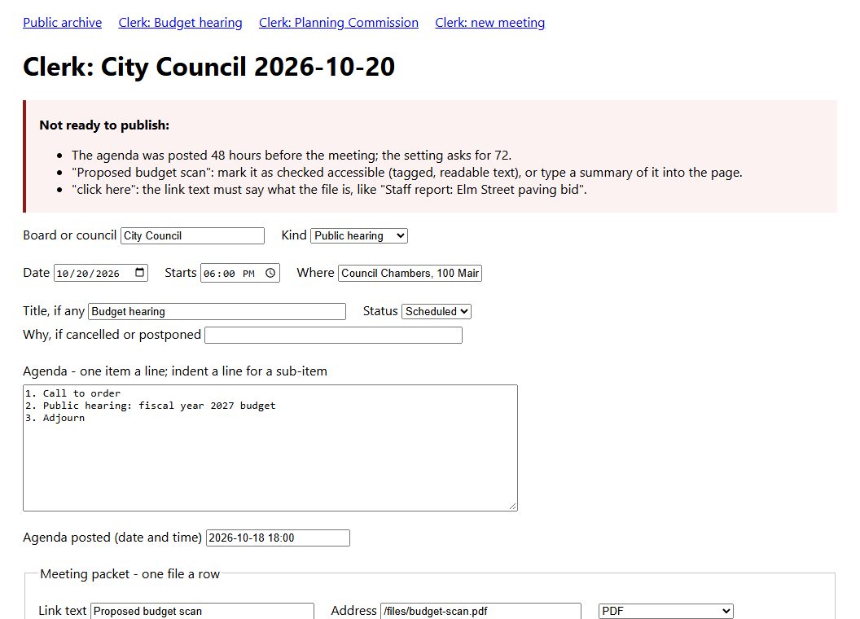Select the Agenda posted date field
This screenshot has height=619, width=860.
[278, 538]
